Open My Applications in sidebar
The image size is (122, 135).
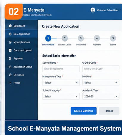click(x=21, y=42)
